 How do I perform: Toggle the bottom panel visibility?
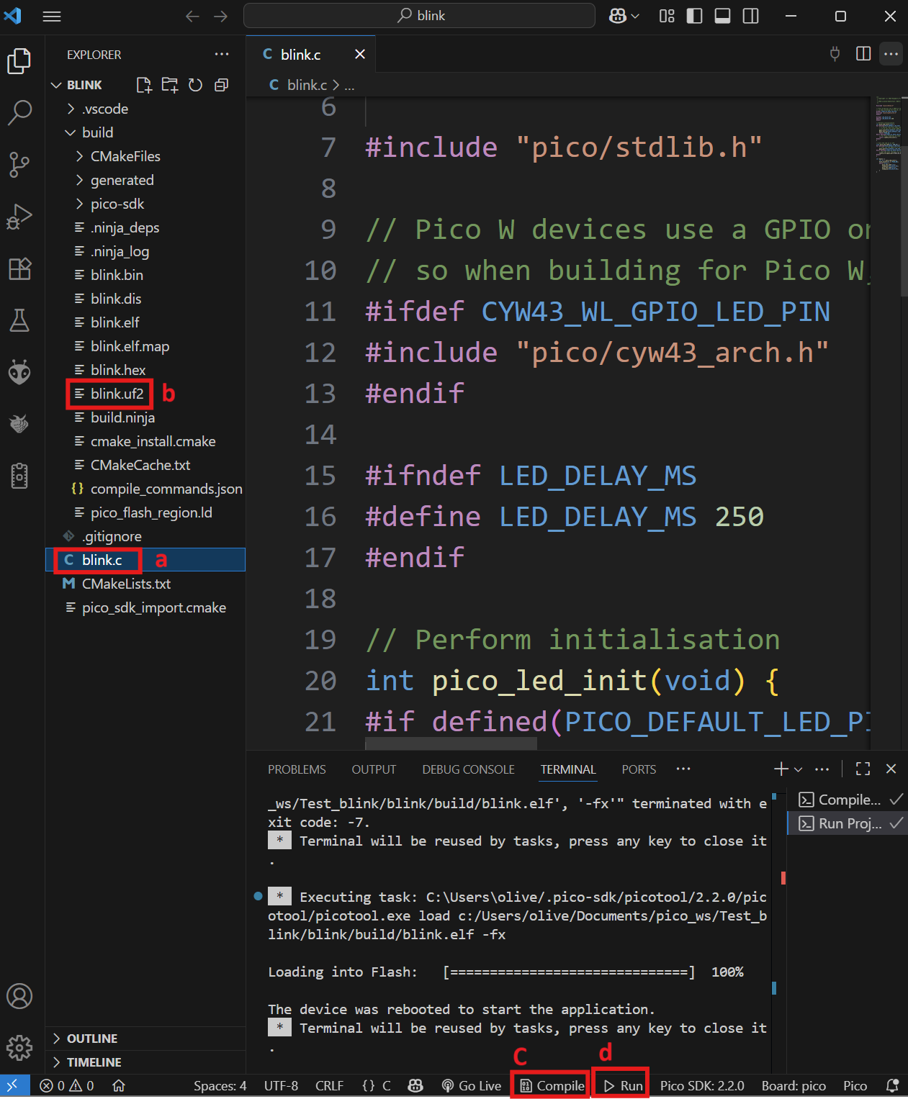(722, 16)
